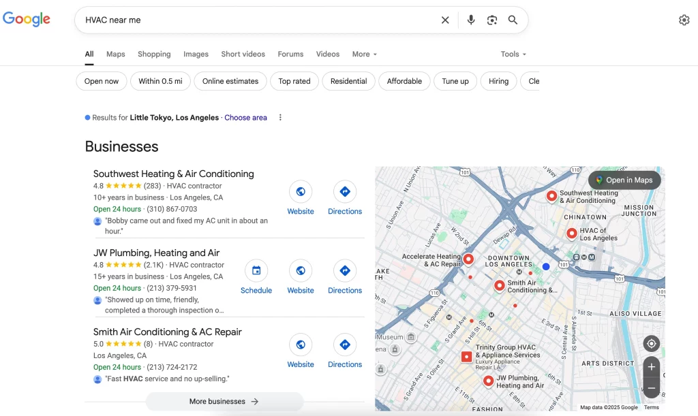
Task: Select JW Plumbing map pin
Action: (488, 381)
